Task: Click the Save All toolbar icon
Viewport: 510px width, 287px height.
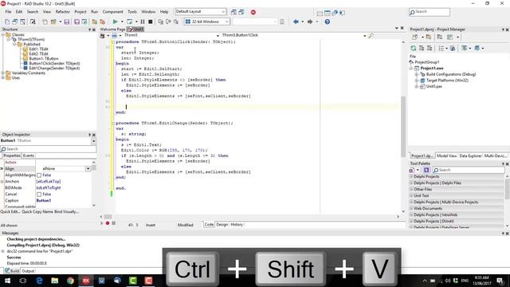Action: (x=76, y=22)
